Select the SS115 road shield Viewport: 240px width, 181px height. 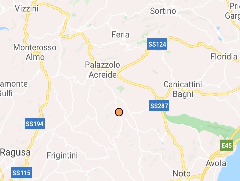tap(22, 173)
